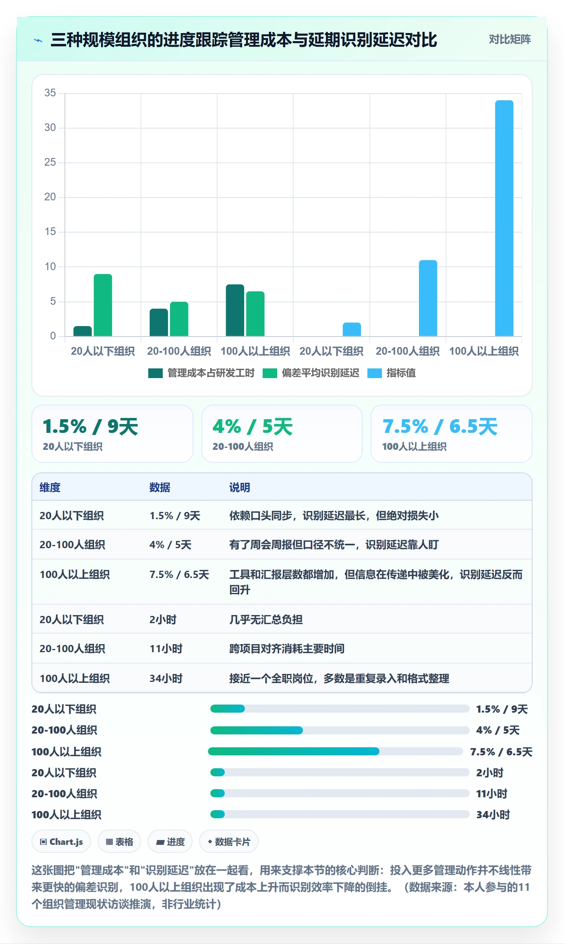Click the progress bar labeled 34小时
The image size is (564, 944).
point(340,814)
